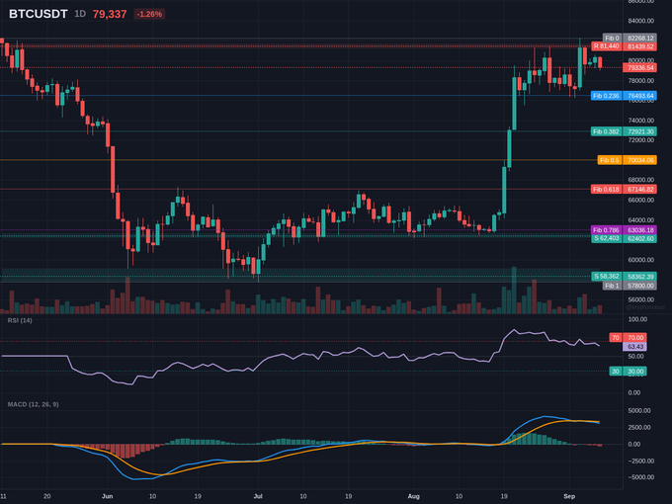
Task: Click the 56000.00 price axis label
Action: pos(641,299)
